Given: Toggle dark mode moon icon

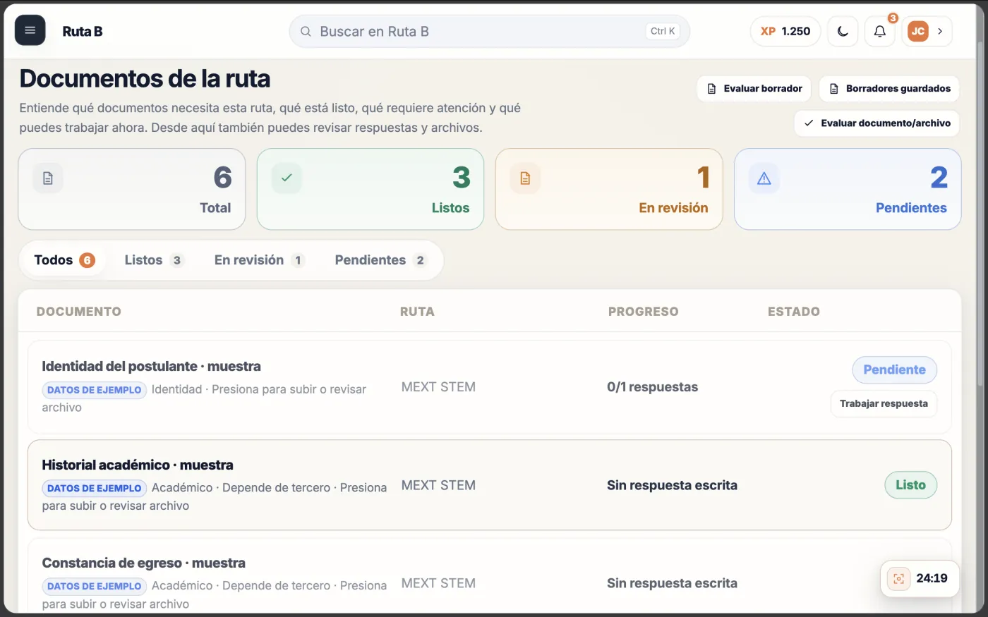Looking at the screenshot, I should click(843, 32).
